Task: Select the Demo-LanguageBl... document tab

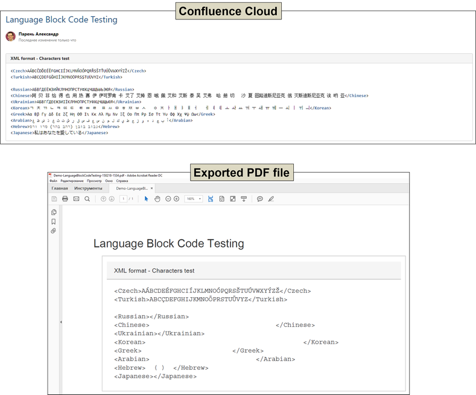Action: pyautogui.click(x=132, y=188)
